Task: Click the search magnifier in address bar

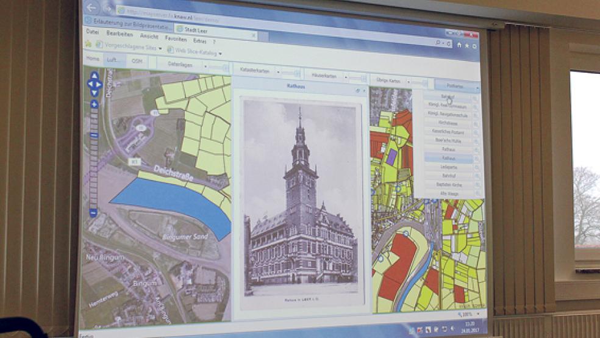Action: tap(438, 43)
